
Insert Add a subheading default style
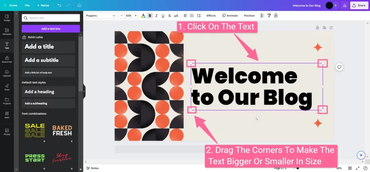[x=48, y=104]
